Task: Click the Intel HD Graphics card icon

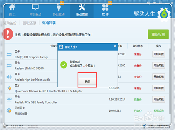Action: (9, 54)
